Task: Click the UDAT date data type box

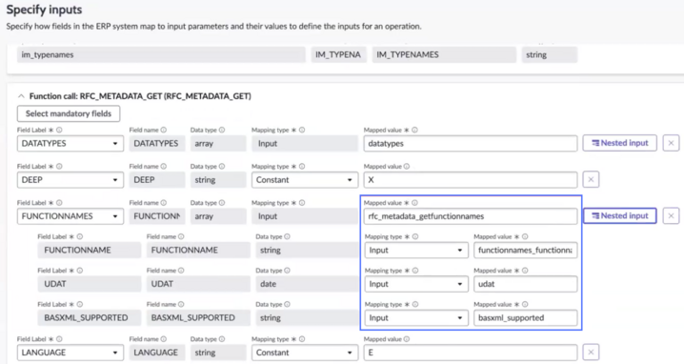Action: tap(307, 284)
